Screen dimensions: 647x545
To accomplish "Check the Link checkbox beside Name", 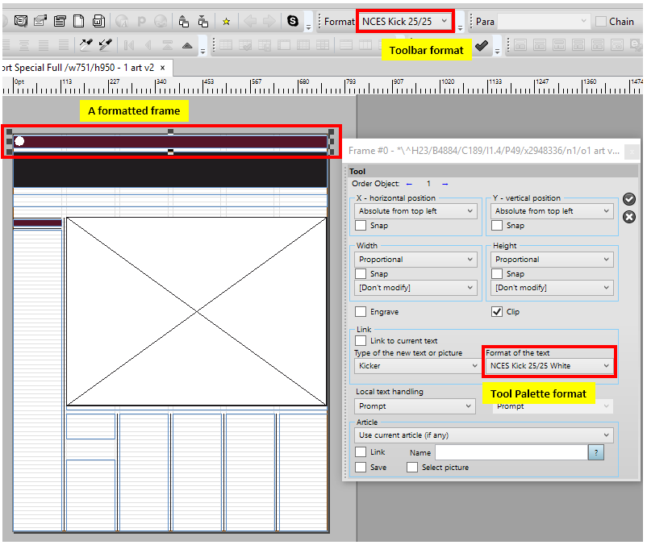I will pyautogui.click(x=361, y=451).
